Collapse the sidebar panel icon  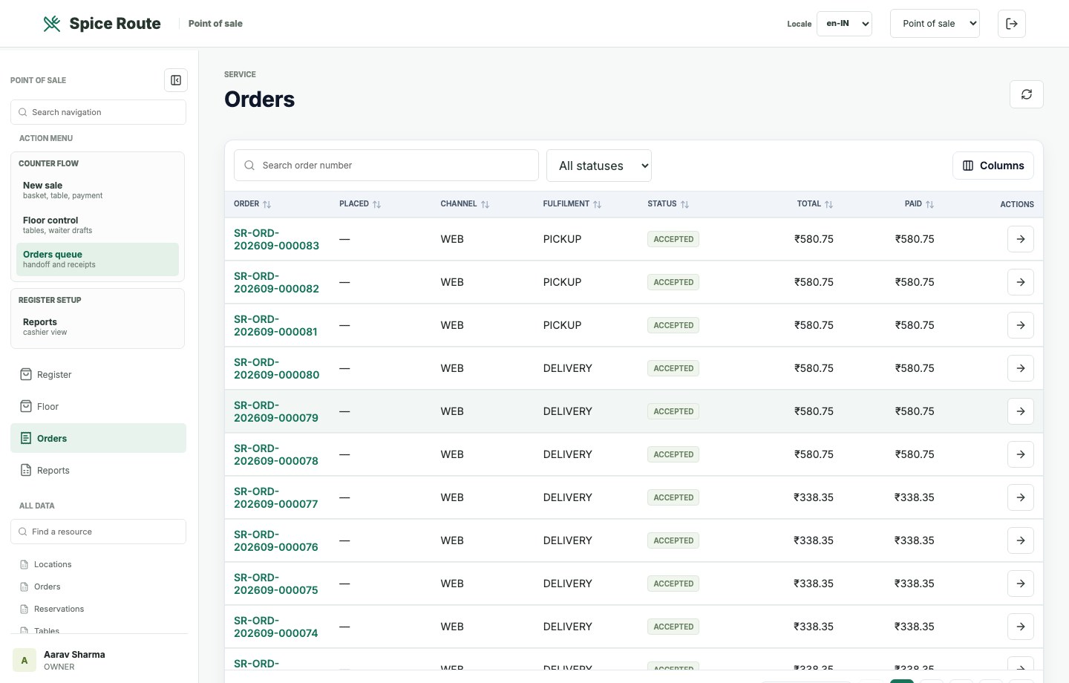click(176, 80)
